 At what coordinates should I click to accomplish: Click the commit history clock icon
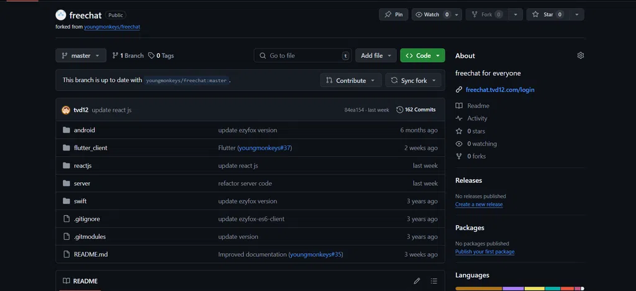point(399,109)
